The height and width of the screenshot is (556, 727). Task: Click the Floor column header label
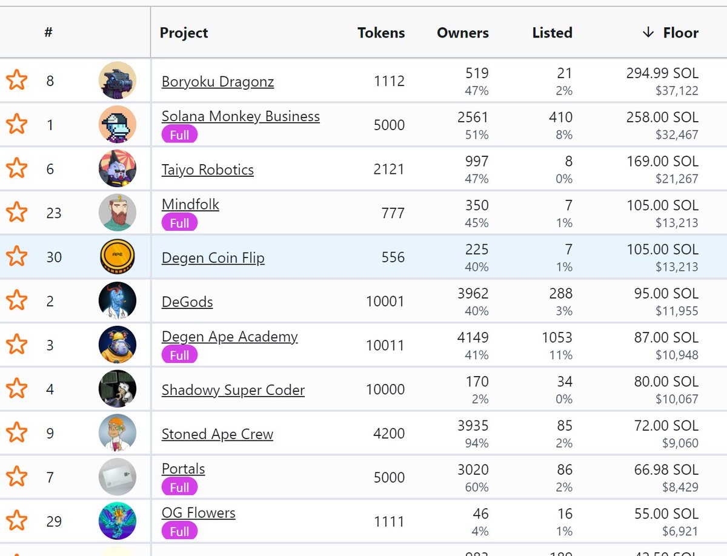pos(681,33)
